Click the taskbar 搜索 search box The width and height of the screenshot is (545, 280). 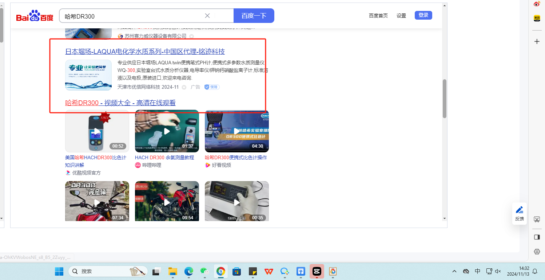108,271
